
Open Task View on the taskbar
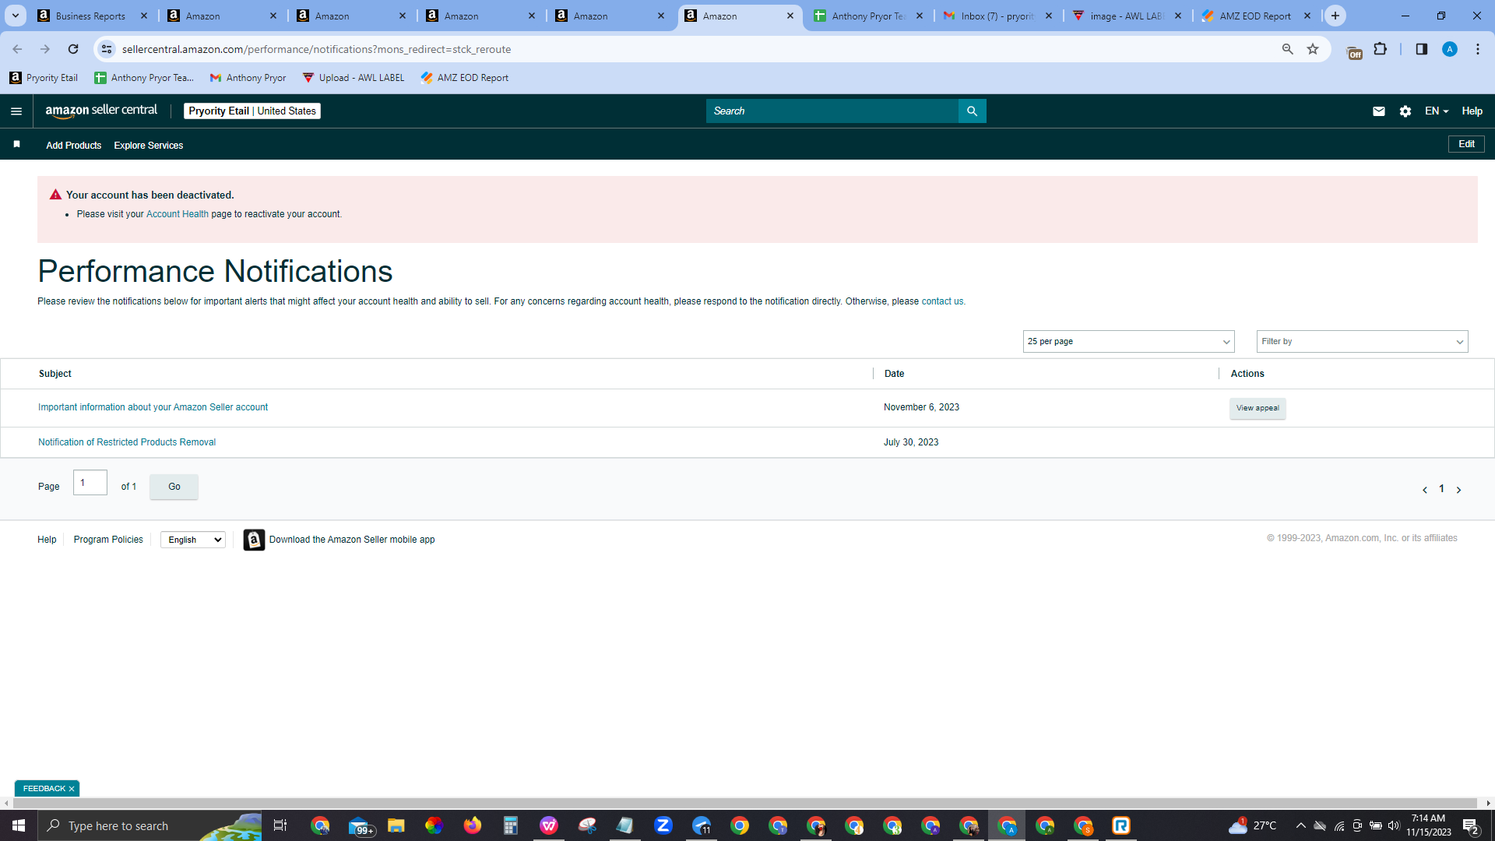pyautogui.click(x=280, y=825)
